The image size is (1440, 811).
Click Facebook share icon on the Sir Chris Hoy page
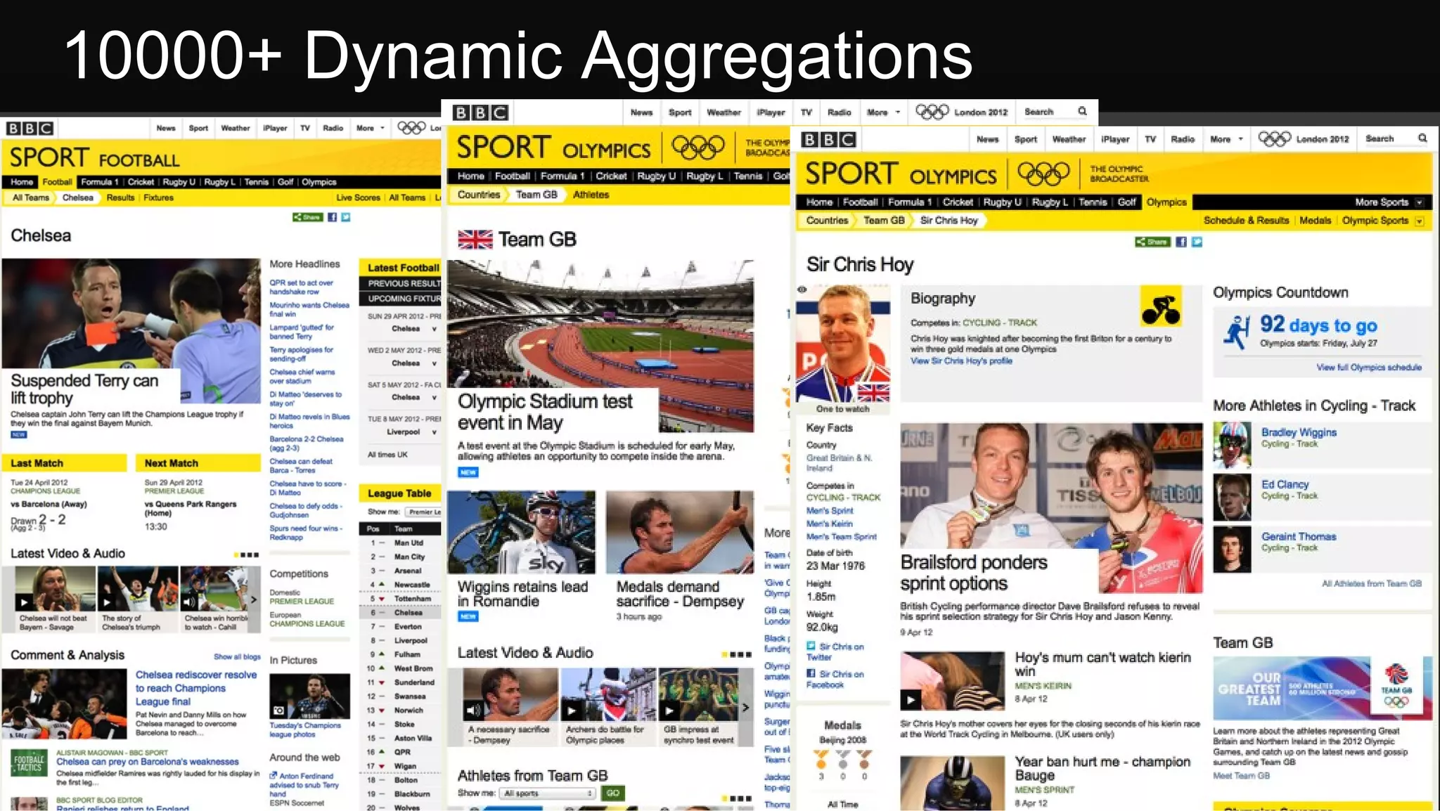[x=1181, y=242]
